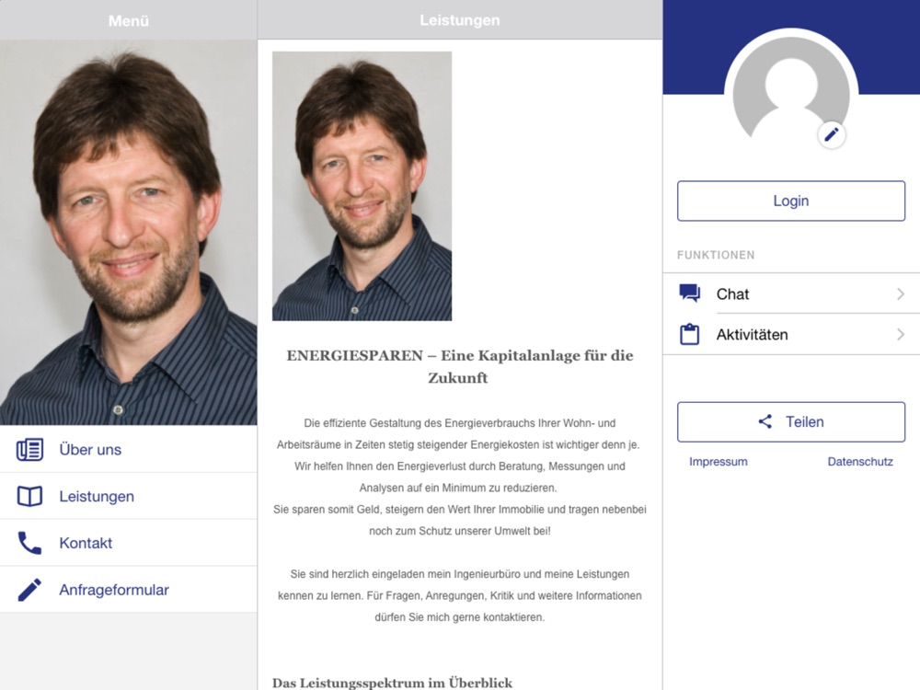Click the grey profile avatar placeholder

(791, 94)
